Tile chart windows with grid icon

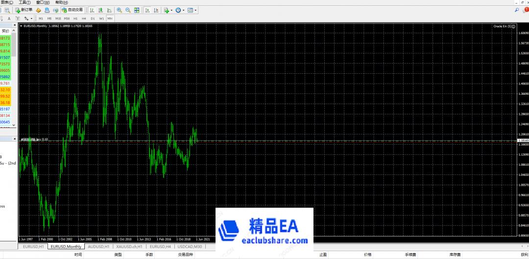pyautogui.click(x=137, y=10)
